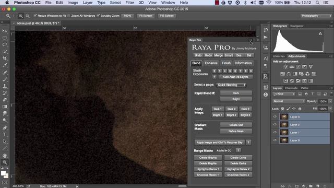The image size is (334, 188).
Task: Click Auto-Align All Layers button
Action: (235, 77)
